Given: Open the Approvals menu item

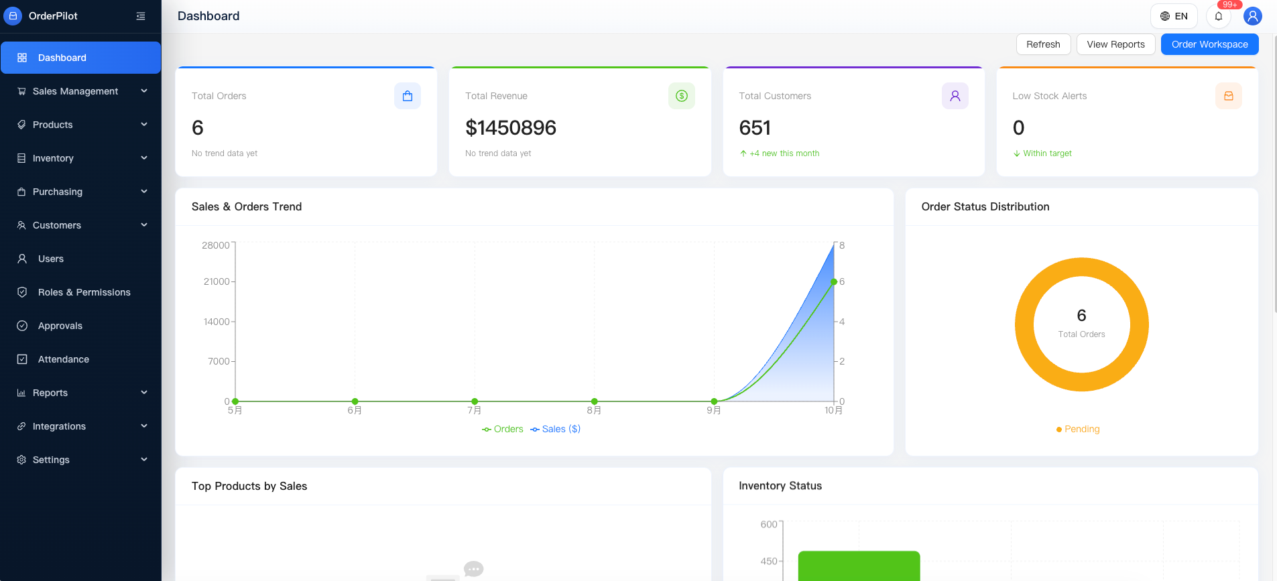Looking at the screenshot, I should coord(80,326).
